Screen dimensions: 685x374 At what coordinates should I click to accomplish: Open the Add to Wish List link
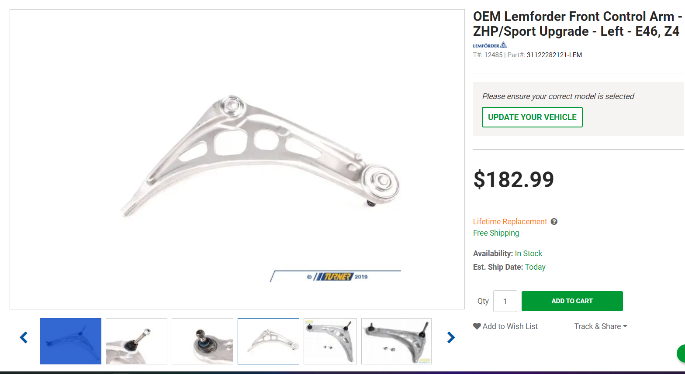coord(510,326)
